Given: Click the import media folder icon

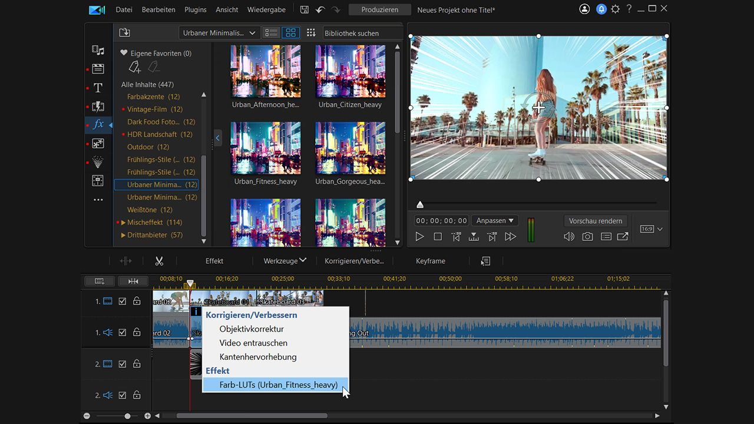Looking at the screenshot, I should point(124,33).
